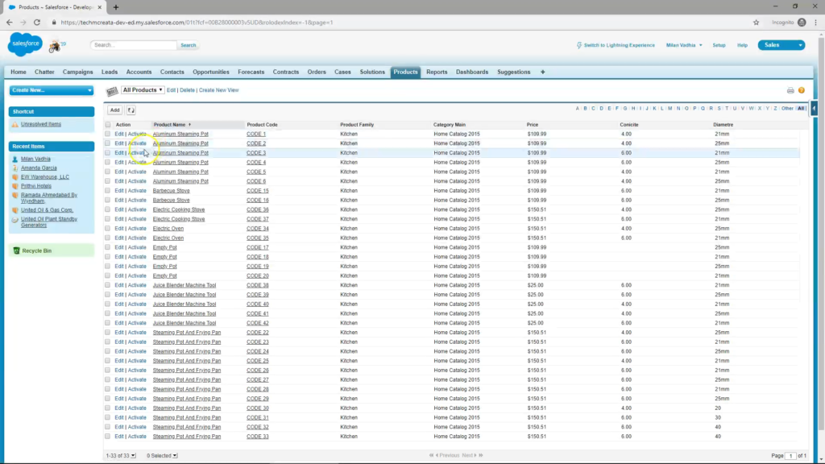Open the Sales app selector dropdown
The height and width of the screenshot is (464, 825).
tap(781, 45)
